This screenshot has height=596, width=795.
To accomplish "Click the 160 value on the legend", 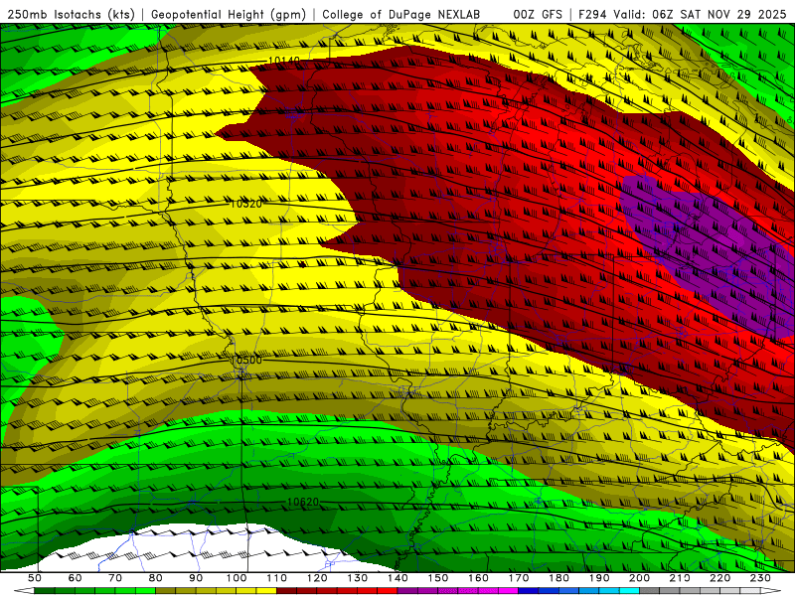I will click(x=478, y=578).
